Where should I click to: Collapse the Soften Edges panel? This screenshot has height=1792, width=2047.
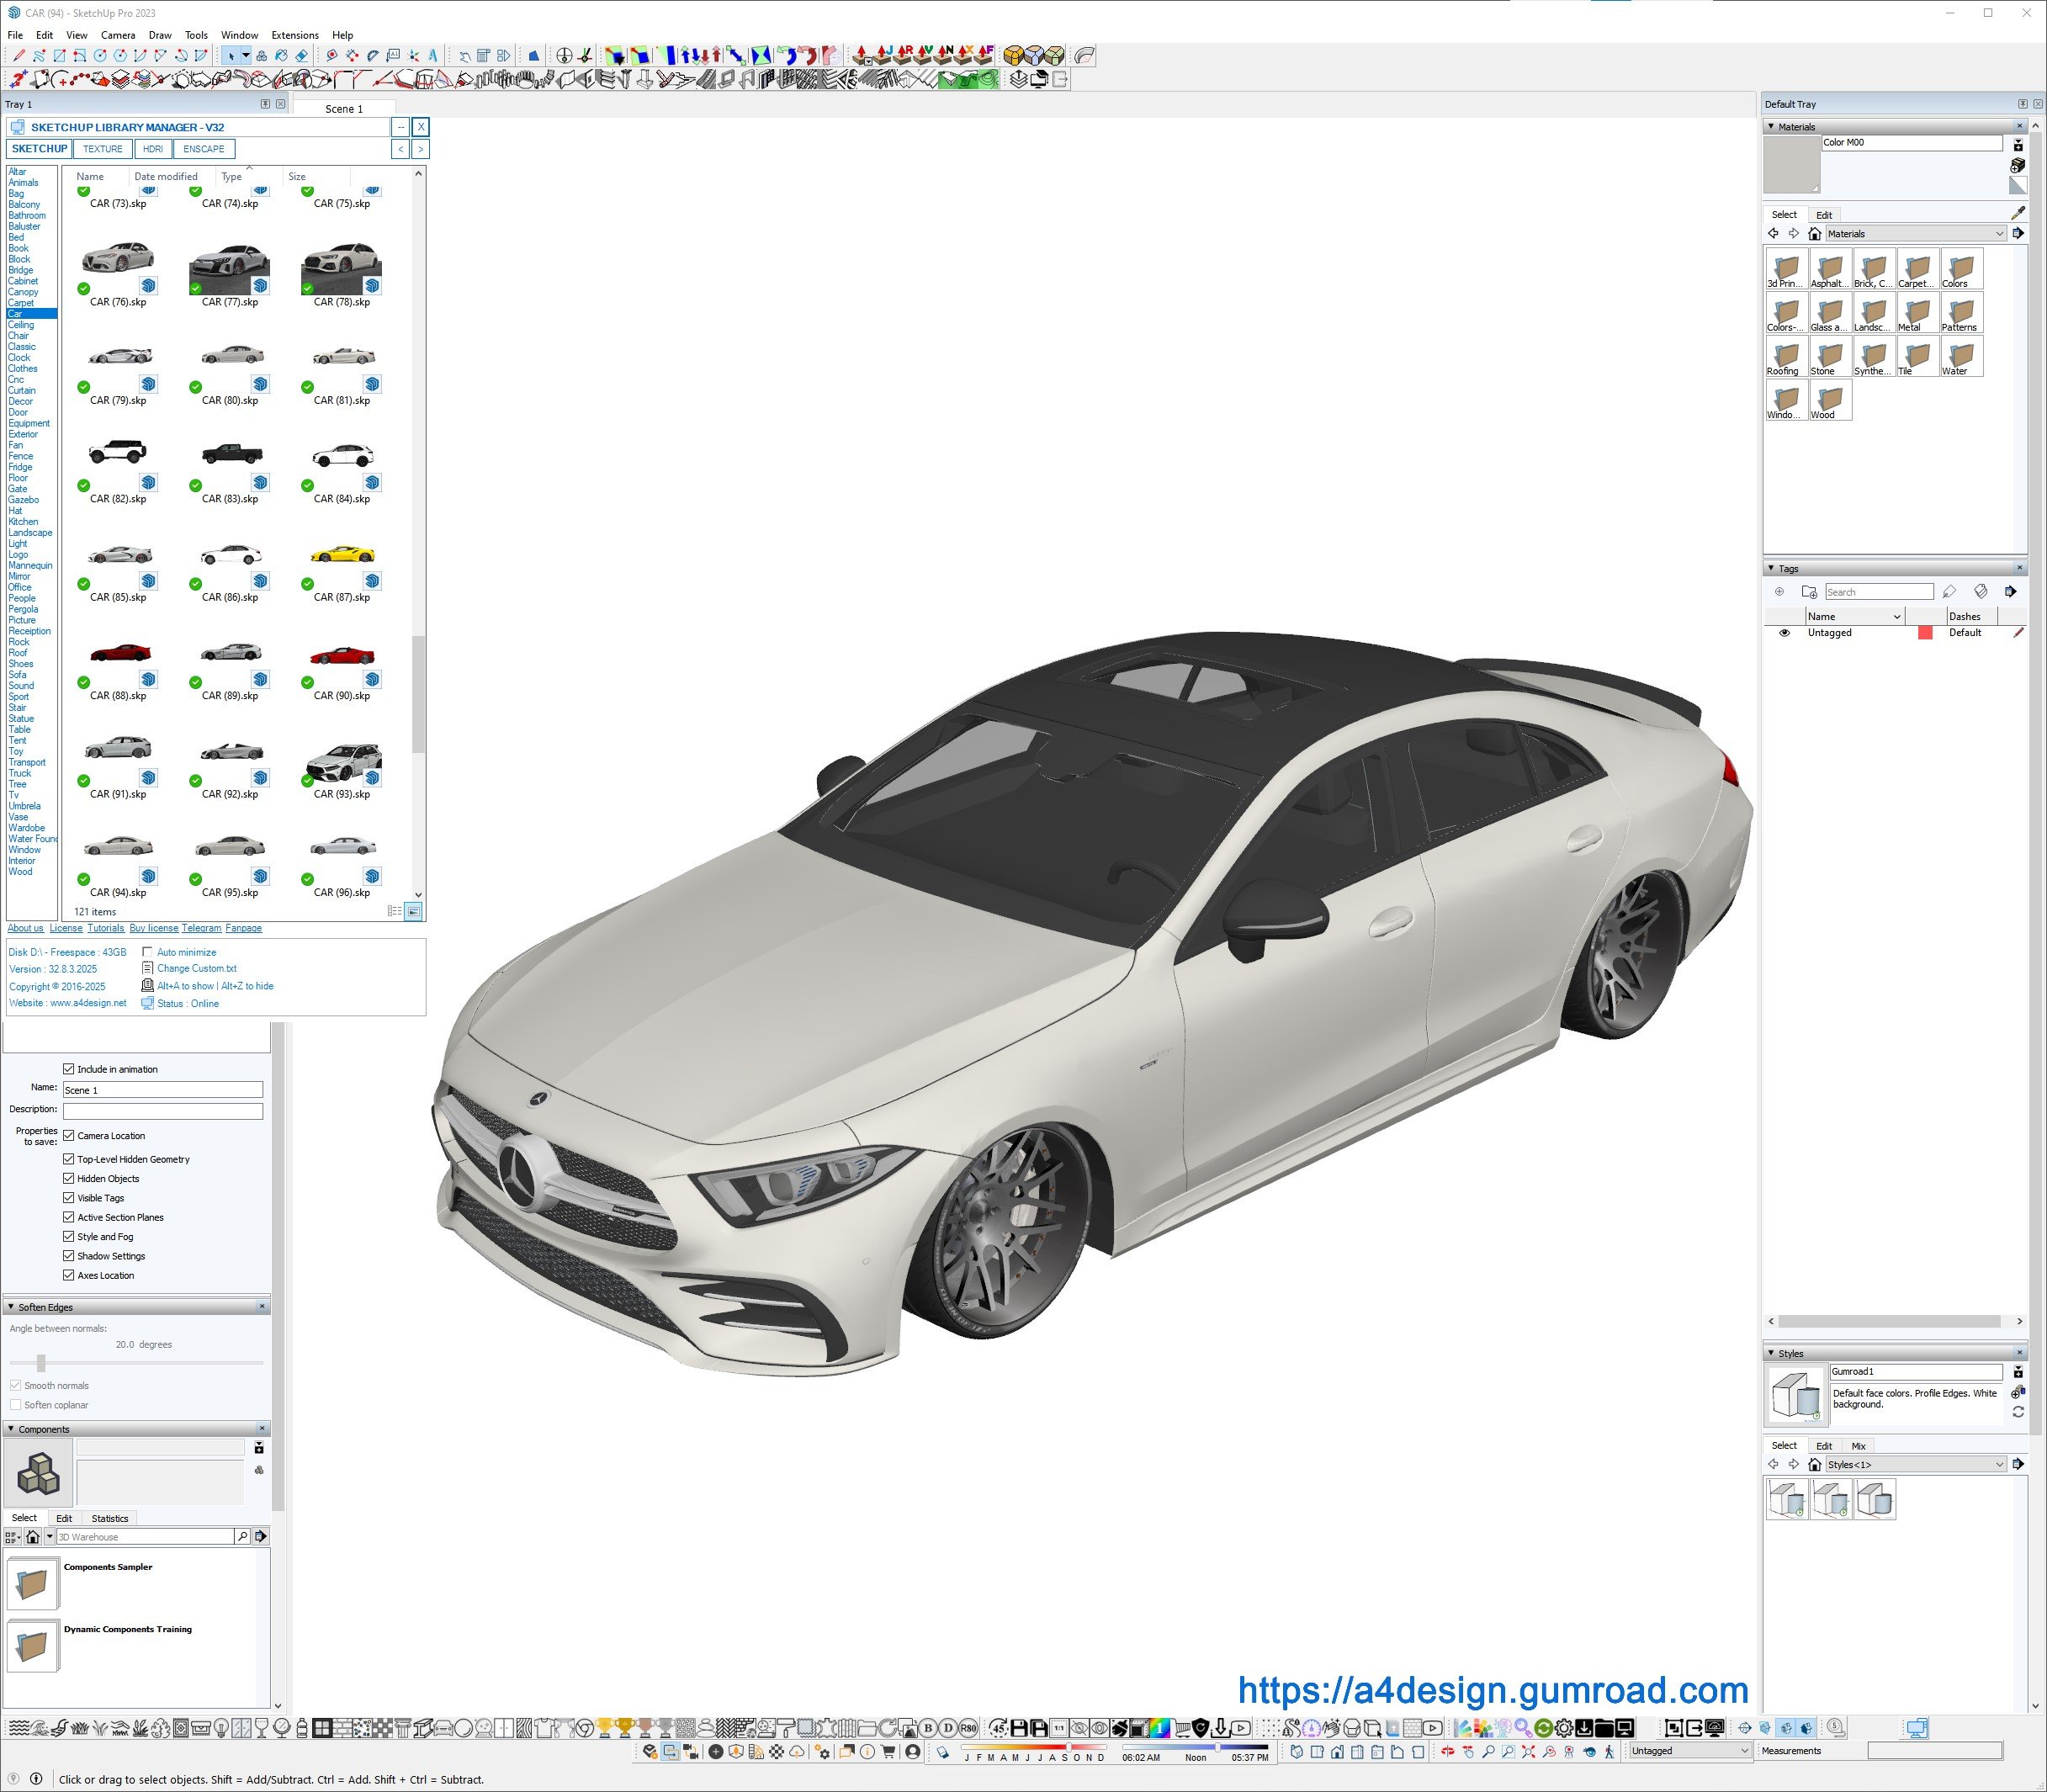pos(11,1307)
